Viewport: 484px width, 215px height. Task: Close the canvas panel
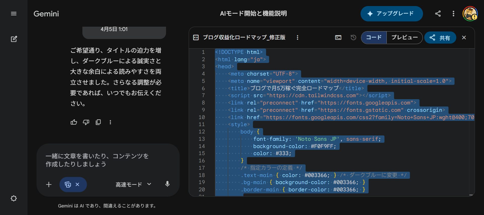[464, 38]
